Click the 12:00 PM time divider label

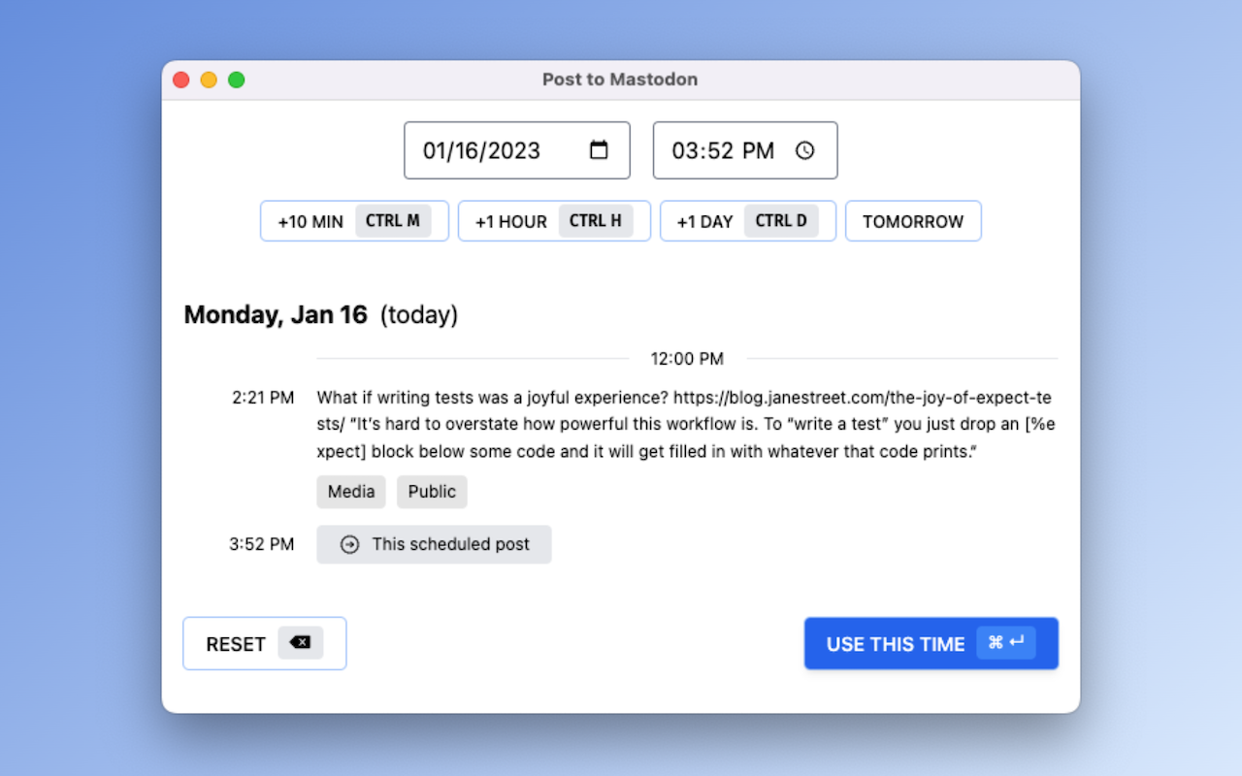(x=687, y=359)
